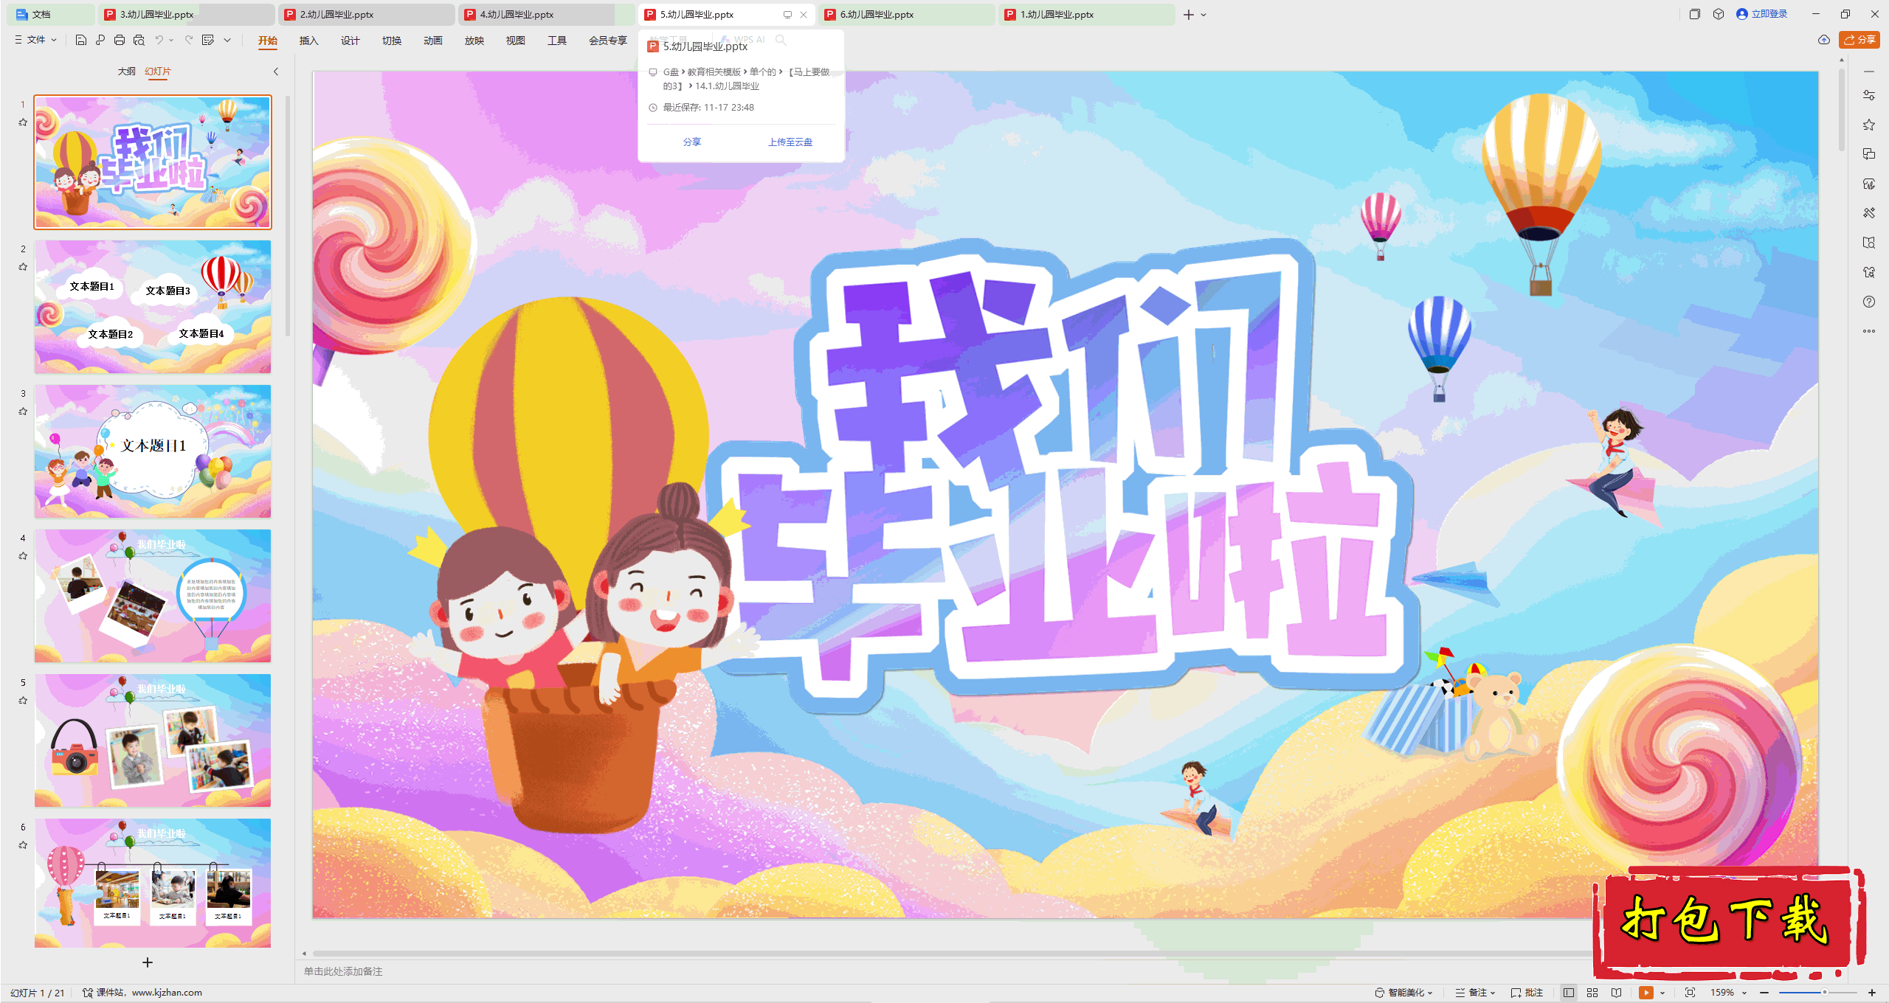1889x1003 pixels.
Task: Switch to reading view book icon
Action: pyautogui.click(x=1617, y=993)
